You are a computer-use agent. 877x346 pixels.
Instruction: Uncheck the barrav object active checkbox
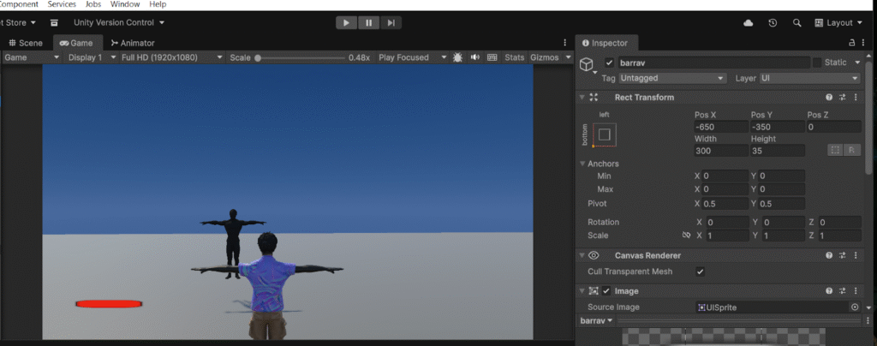tap(609, 63)
